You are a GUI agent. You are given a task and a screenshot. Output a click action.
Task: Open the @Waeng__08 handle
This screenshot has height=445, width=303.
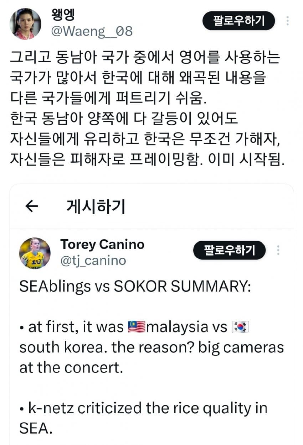click(x=92, y=31)
